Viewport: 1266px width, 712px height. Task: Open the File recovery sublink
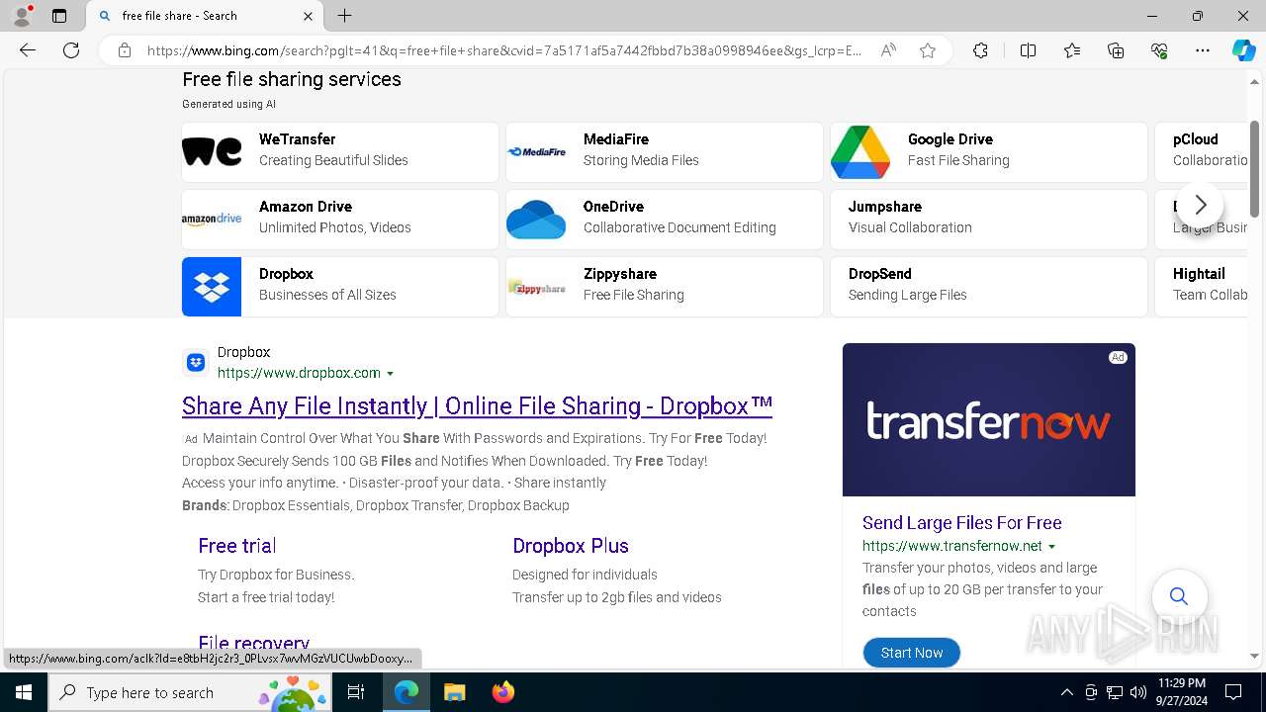tap(253, 644)
